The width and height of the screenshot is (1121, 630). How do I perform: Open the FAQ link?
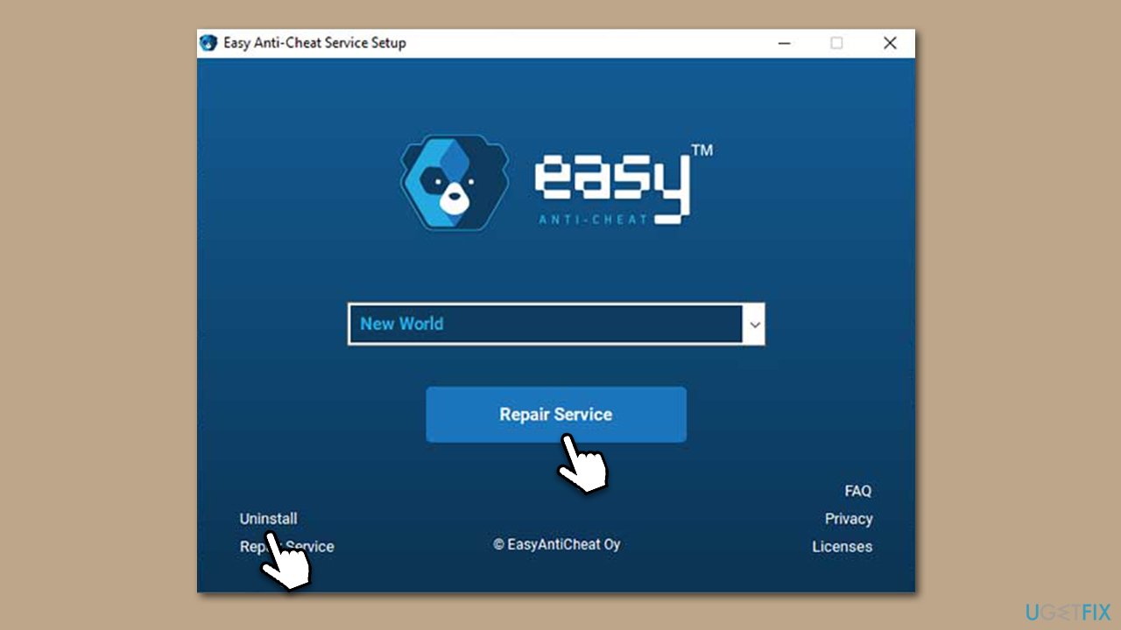857,491
